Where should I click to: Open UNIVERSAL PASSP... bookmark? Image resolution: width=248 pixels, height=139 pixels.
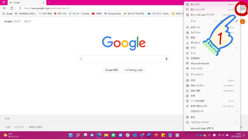tap(26, 14)
